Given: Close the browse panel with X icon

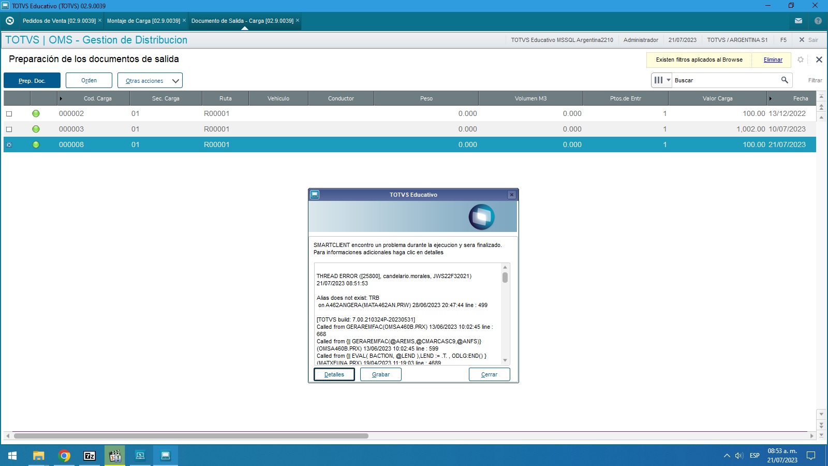Looking at the screenshot, I should 819,60.
